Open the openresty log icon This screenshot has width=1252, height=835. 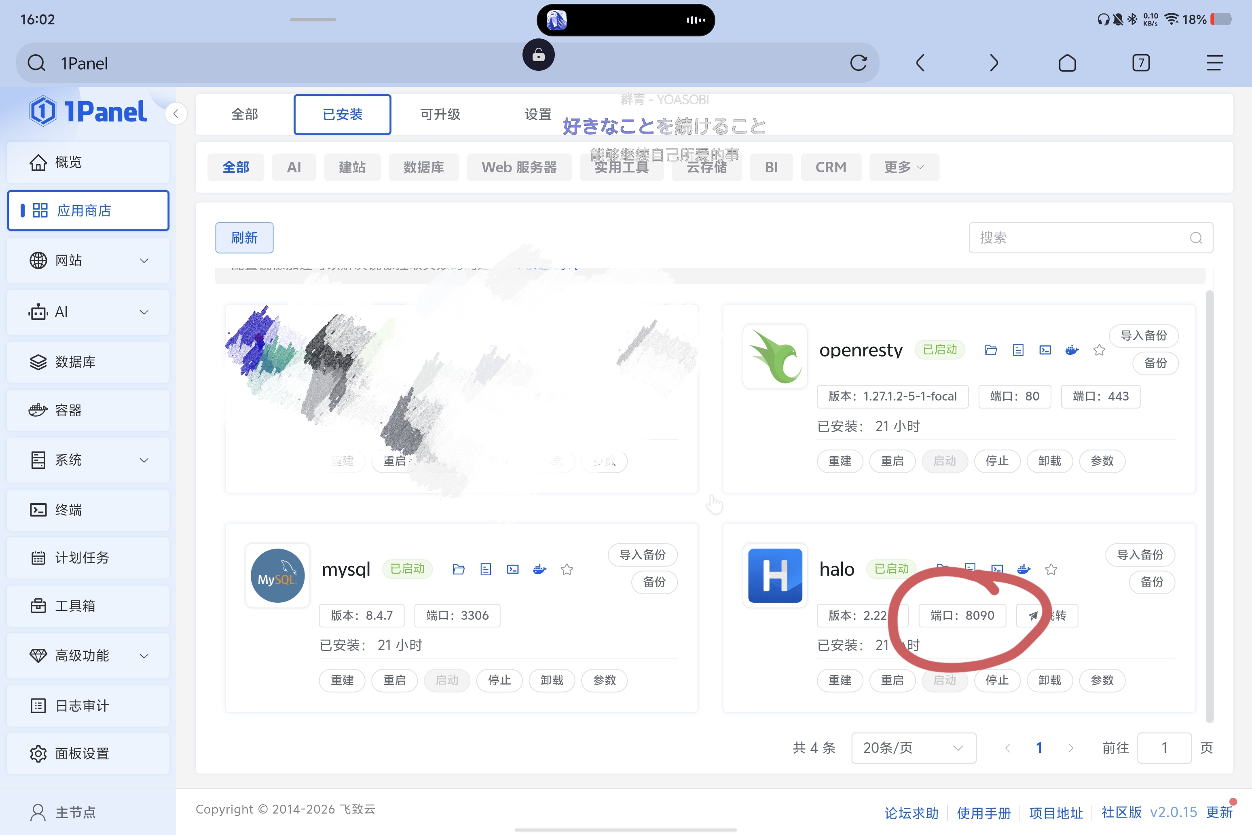tap(1018, 350)
